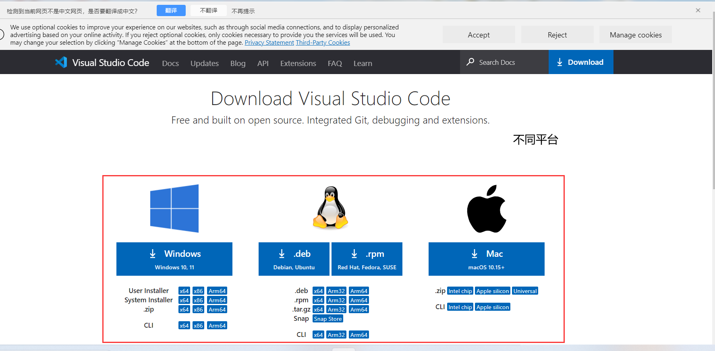715x351 pixels.
Task: Select Linux .deb Arm64 download
Action: [359, 291]
